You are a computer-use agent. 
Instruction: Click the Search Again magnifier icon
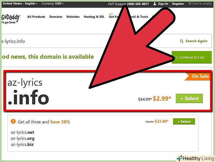182,41
